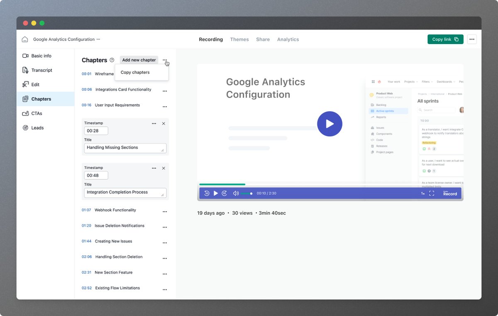Viewport: 498px width, 316px height.
Task: Open the header more options menu
Action: 472,39
